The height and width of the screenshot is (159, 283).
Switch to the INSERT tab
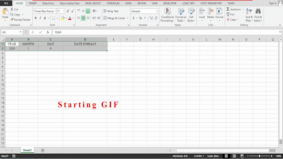tap(33, 3)
